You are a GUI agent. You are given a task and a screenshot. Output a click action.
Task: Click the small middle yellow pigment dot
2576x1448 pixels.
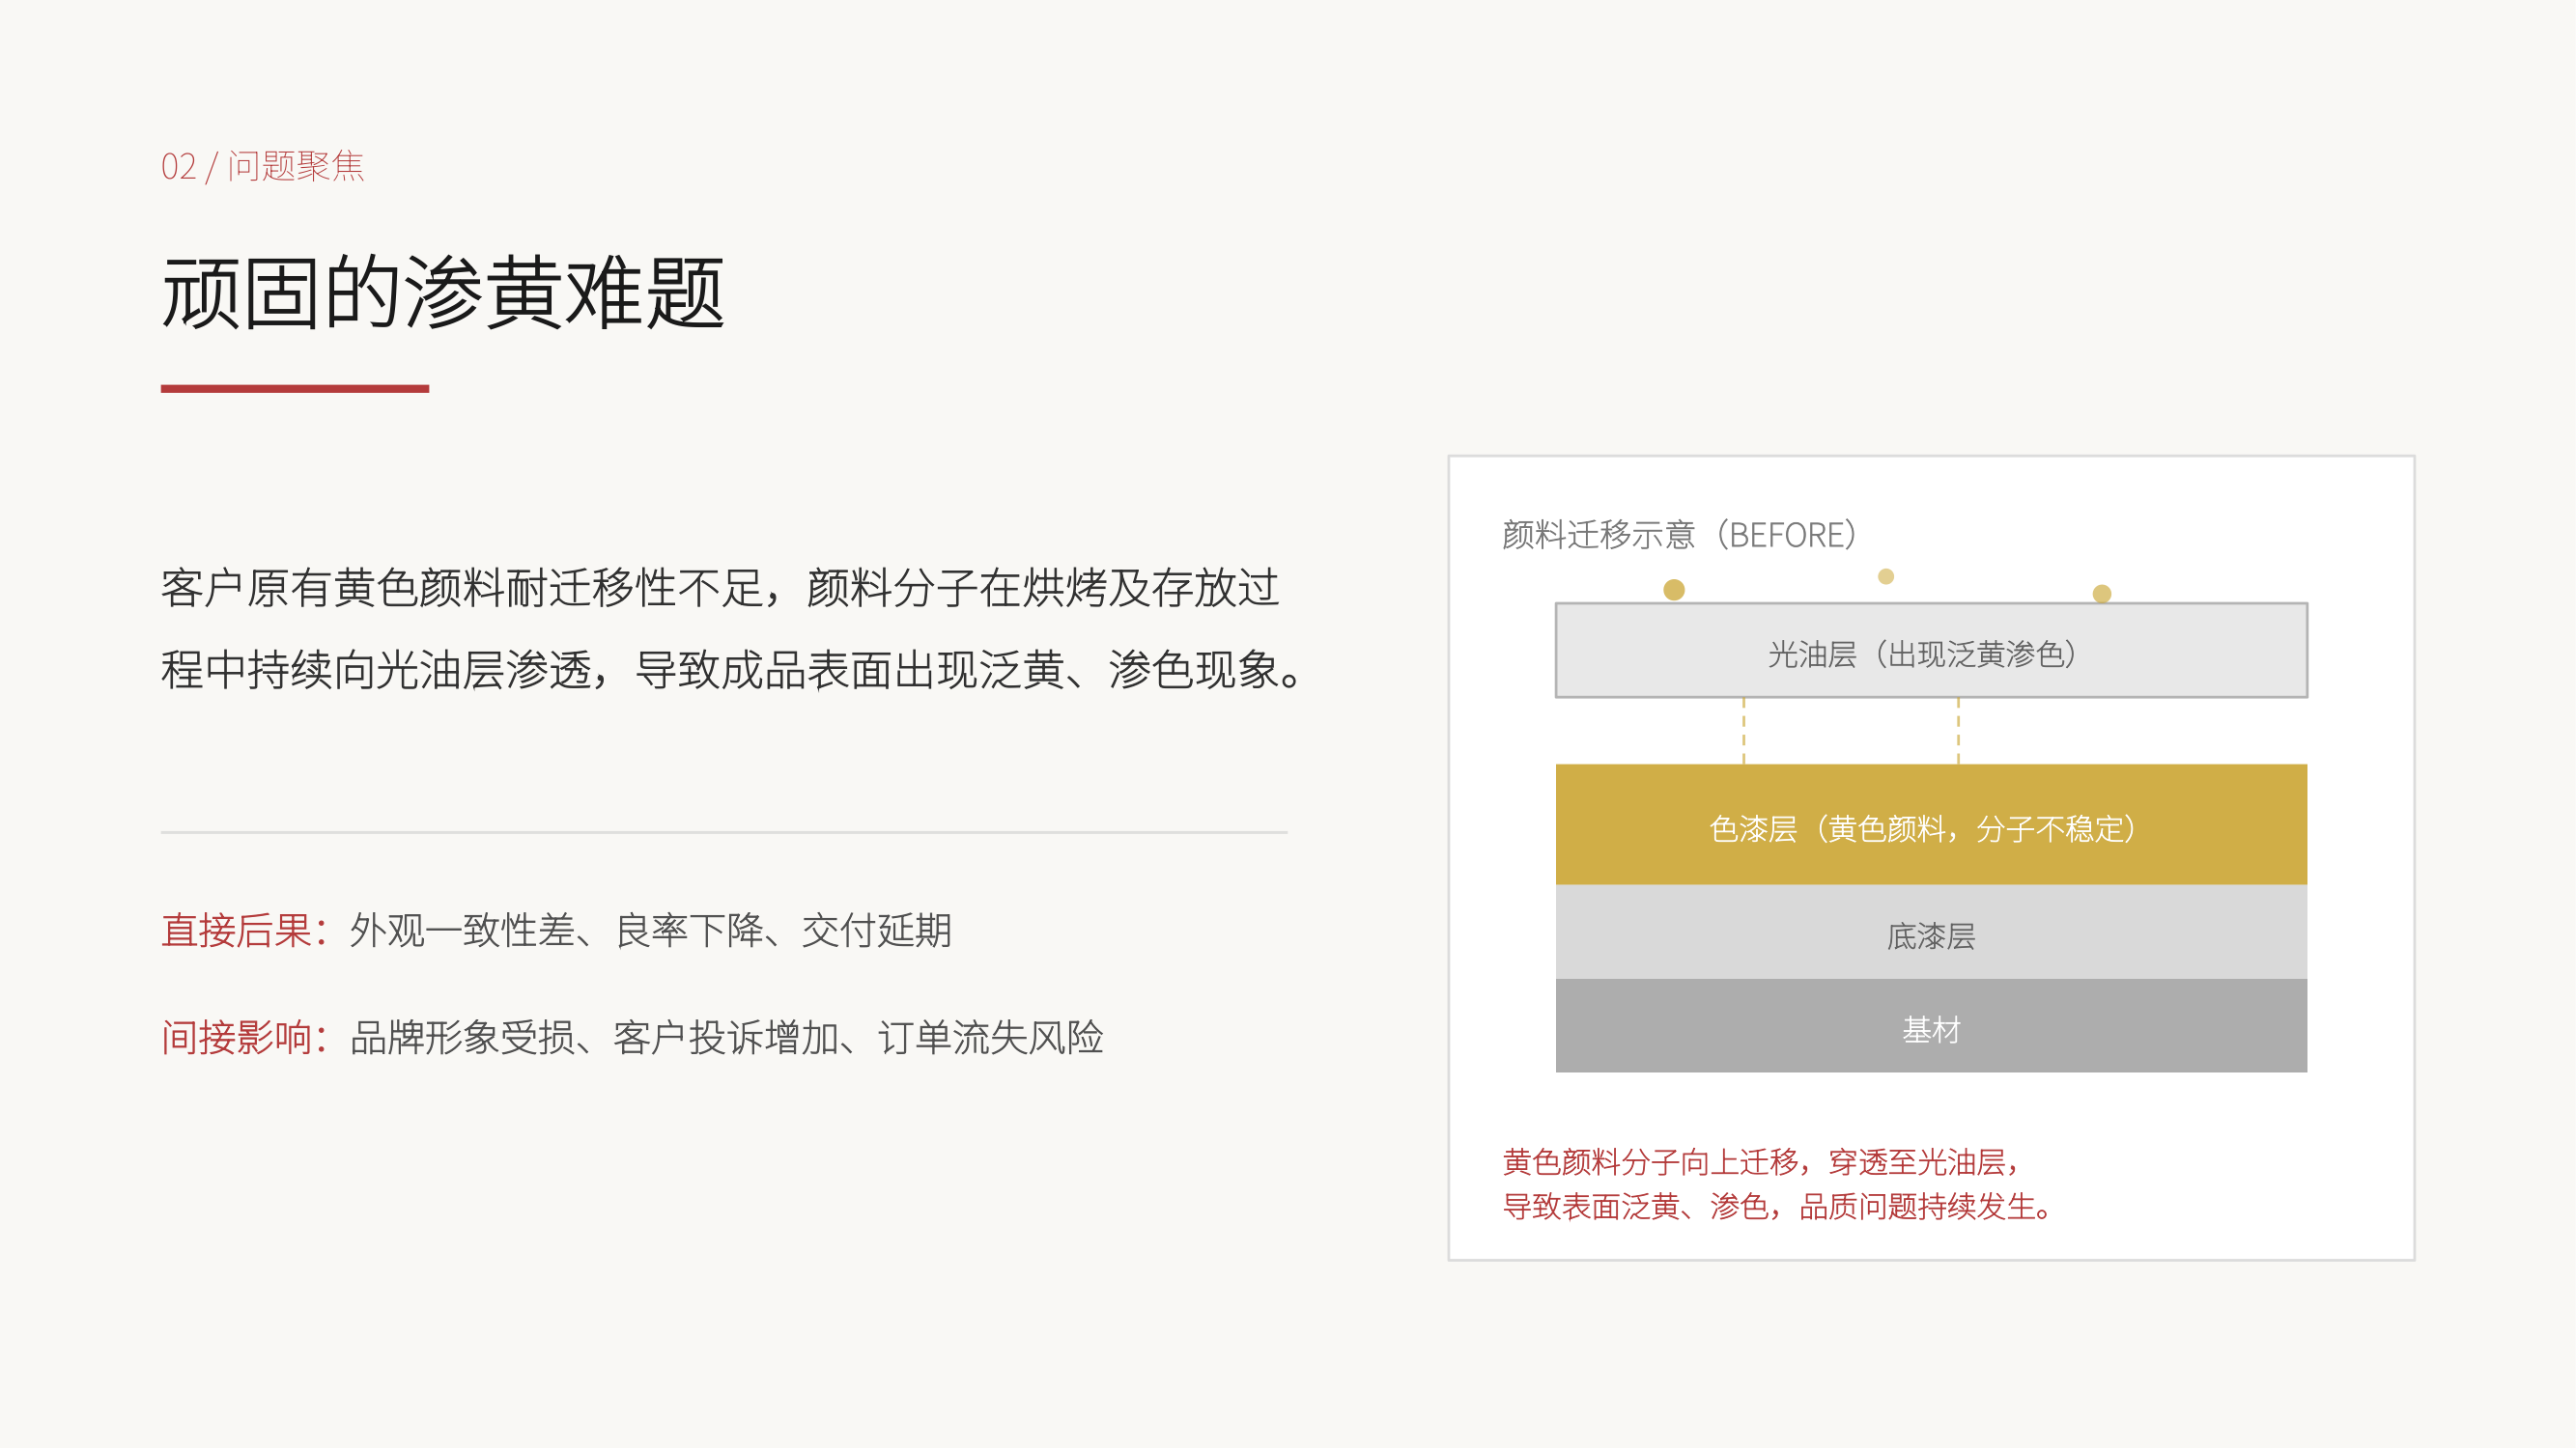click(x=1886, y=576)
